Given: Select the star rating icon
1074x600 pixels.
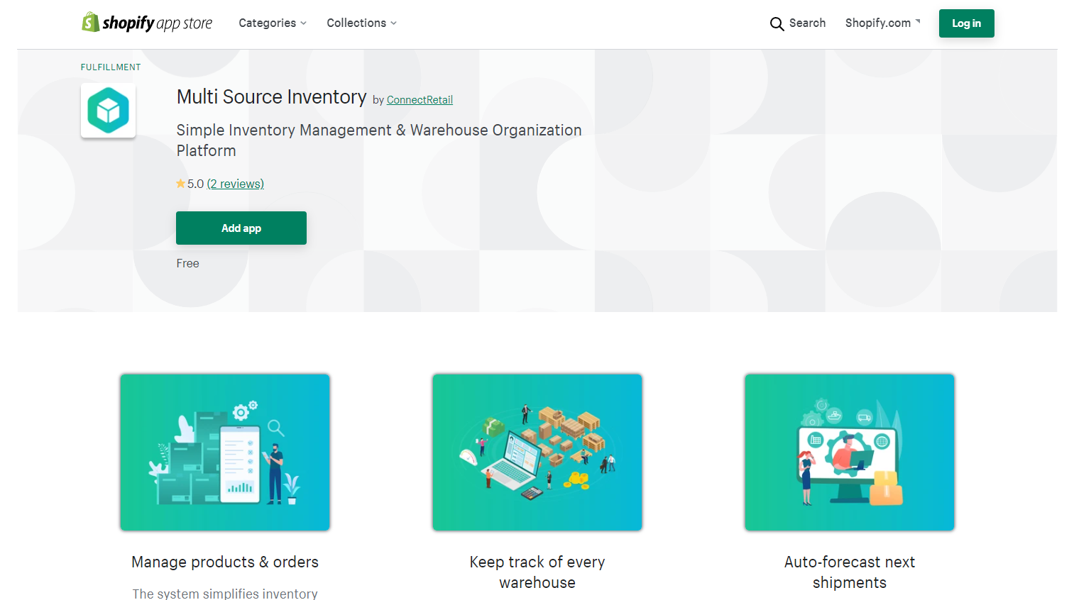Looking at the screenshot, I should click(181, 183).
